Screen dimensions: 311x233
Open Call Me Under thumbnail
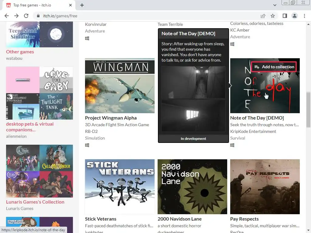pos(56,158)
